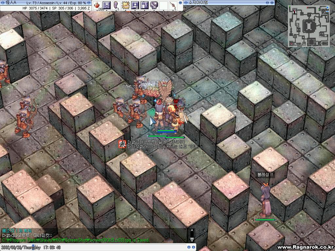Click the cyan item obtained chat line
The height and width of the screenshot is (251, 335).
17,231
